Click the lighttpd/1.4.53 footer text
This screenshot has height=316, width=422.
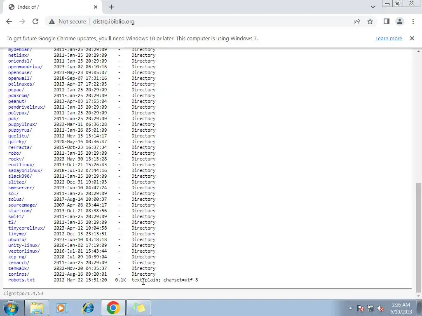click(23, 293)
